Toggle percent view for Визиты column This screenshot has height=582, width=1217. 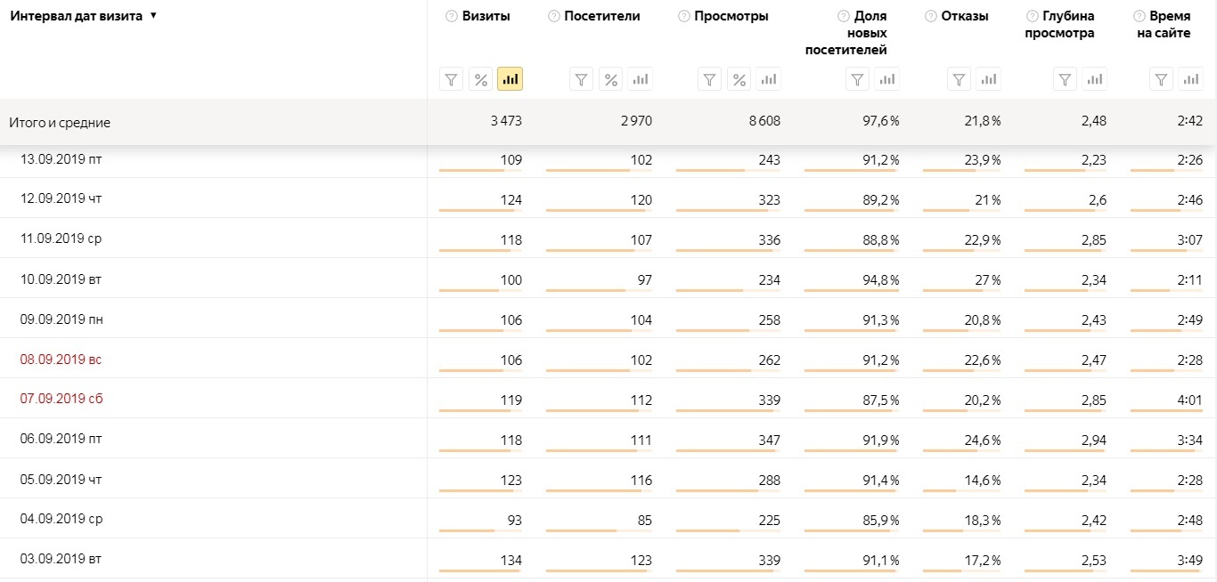481,79
